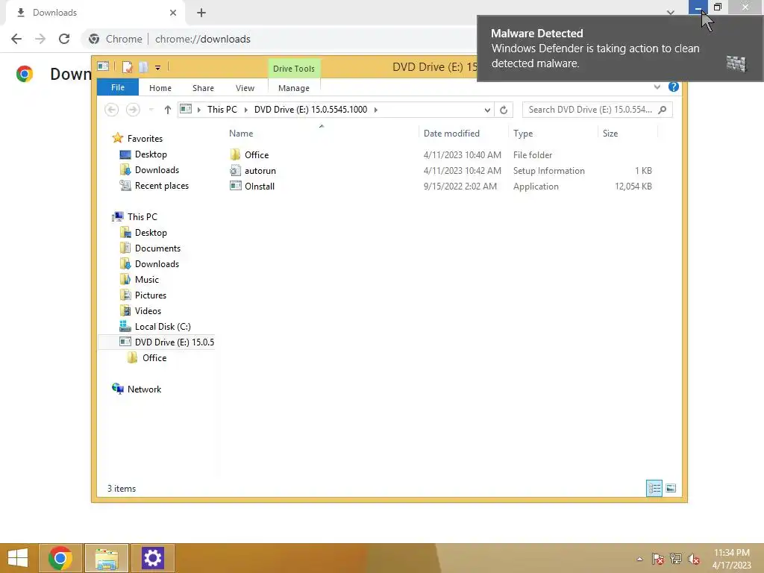Open Recent places in Favorites
This screenshot has height=573, width=764.
161,186
